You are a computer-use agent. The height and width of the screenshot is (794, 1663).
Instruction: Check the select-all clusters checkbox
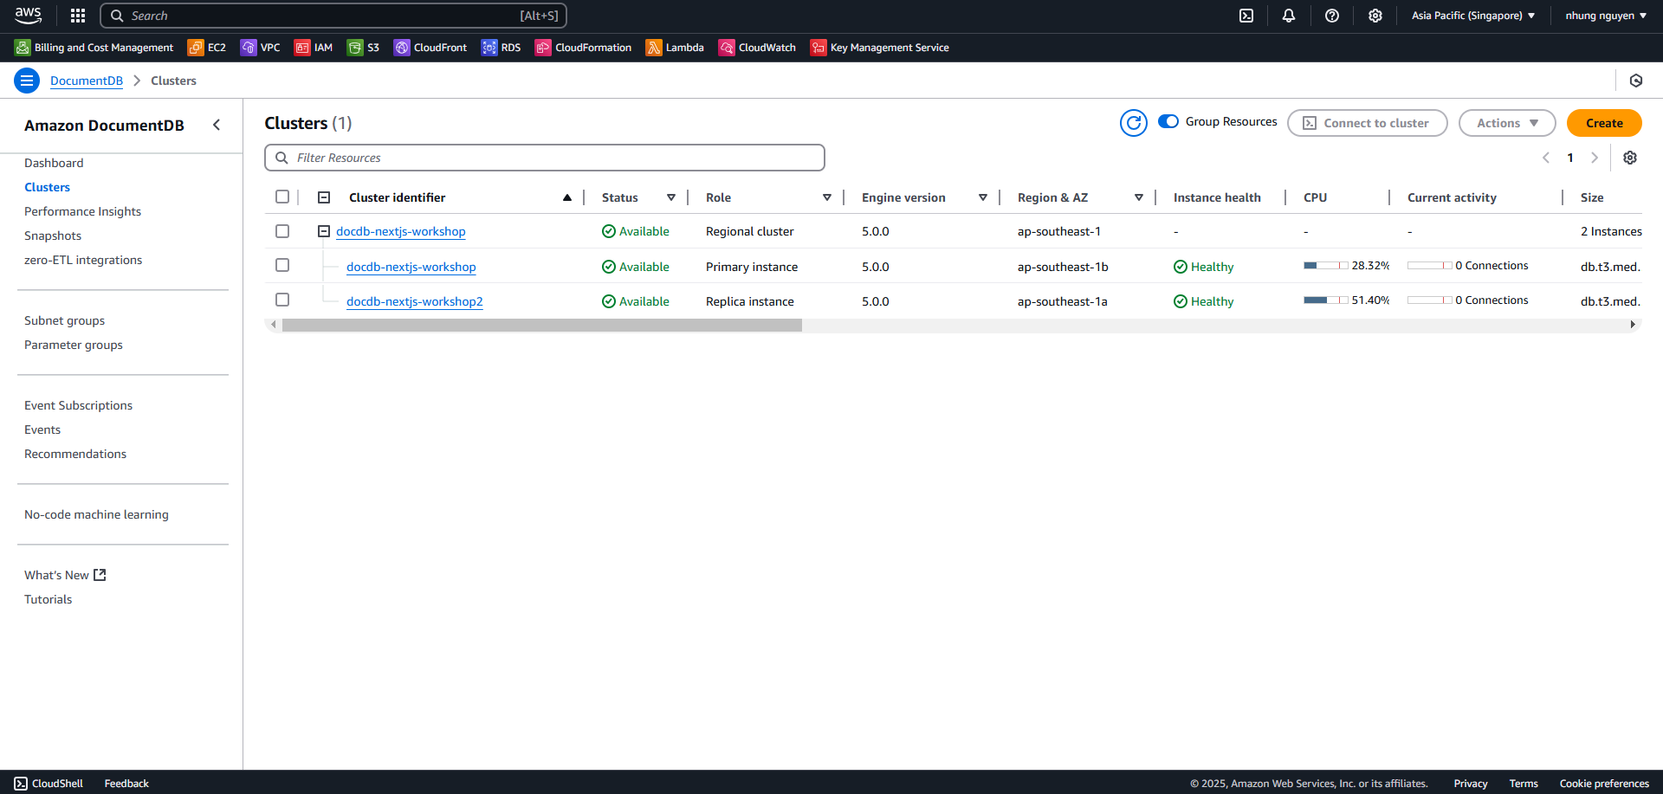point(282,197)
